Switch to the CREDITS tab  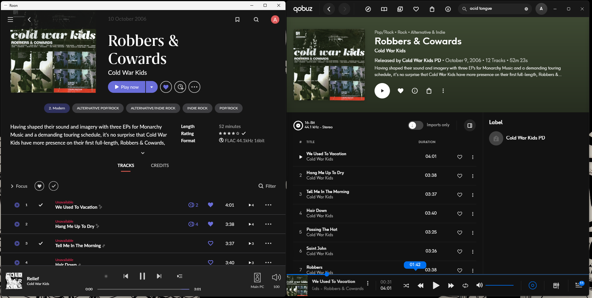[160, 166]
